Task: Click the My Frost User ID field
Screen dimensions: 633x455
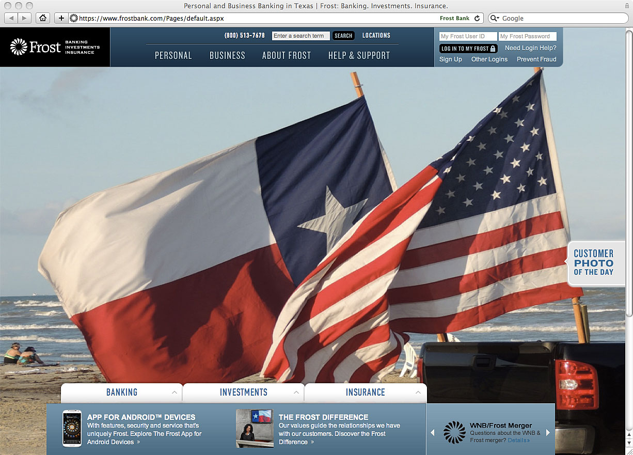Action: pos(468,37)
